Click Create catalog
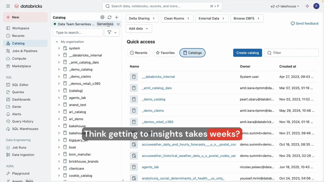 248,53
